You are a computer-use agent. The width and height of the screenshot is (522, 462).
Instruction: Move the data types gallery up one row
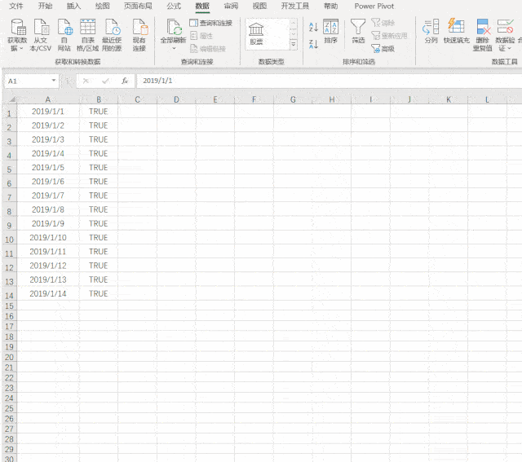point(294,23)
